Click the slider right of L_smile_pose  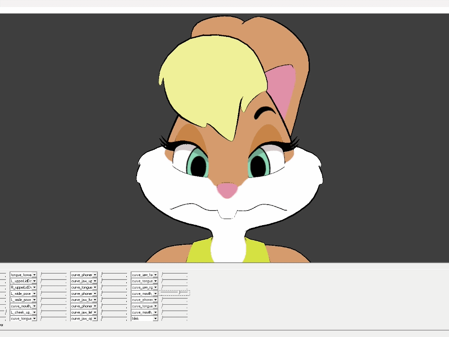point(53,300)
